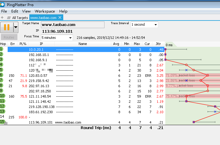Select final hop IP 113.96.109.101
The image size is (220, 145).
tap(41, 122)
